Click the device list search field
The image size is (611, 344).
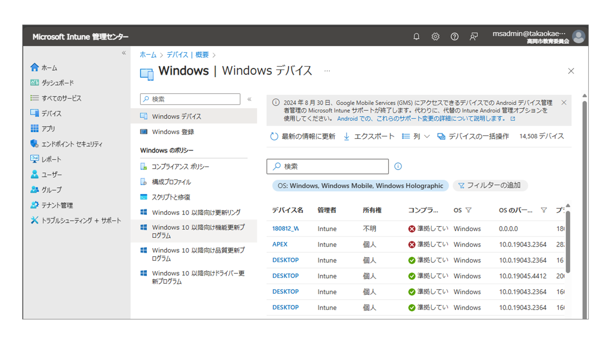coord(328,166)
